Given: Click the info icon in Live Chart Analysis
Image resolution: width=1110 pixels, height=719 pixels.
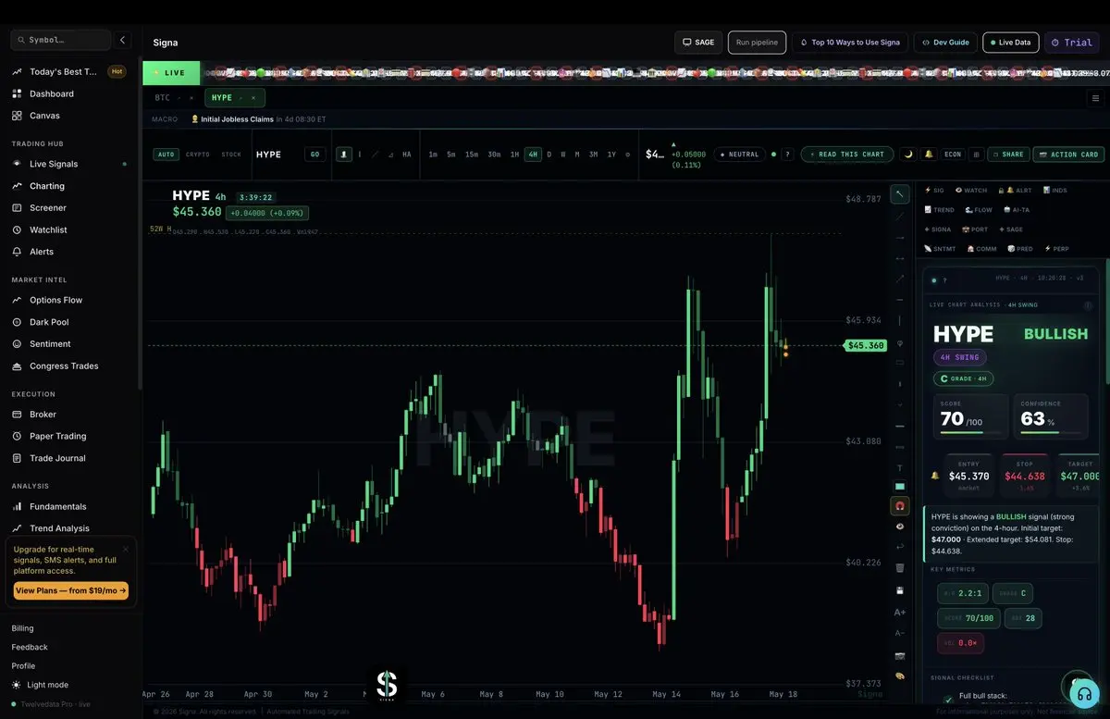Looking at the screenshot, I should pos(1088,304).
